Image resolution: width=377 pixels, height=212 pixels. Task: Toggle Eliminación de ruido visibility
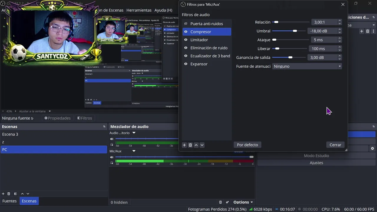click(x=186, y=48)
